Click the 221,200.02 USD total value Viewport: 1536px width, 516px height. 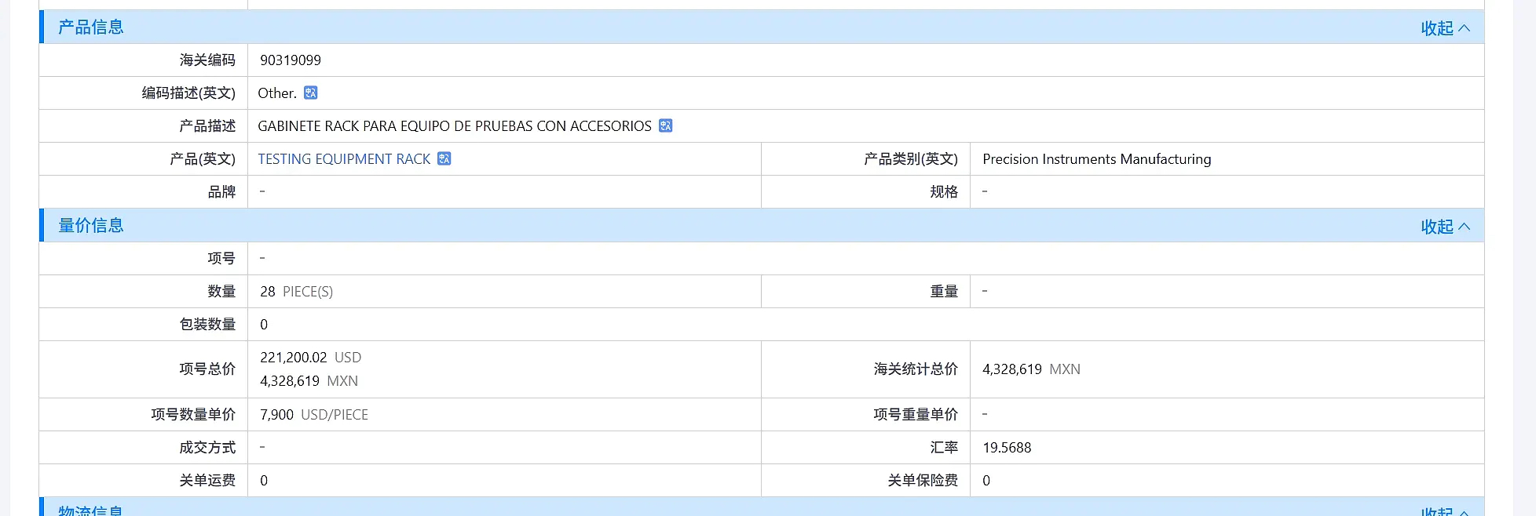(x=310, y=358)
